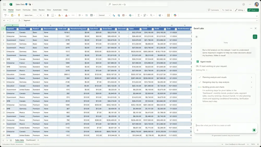This screenshot has width=261, height=147.
Task: Collapse the Building pivots and charts step
Action: (252, 87)
